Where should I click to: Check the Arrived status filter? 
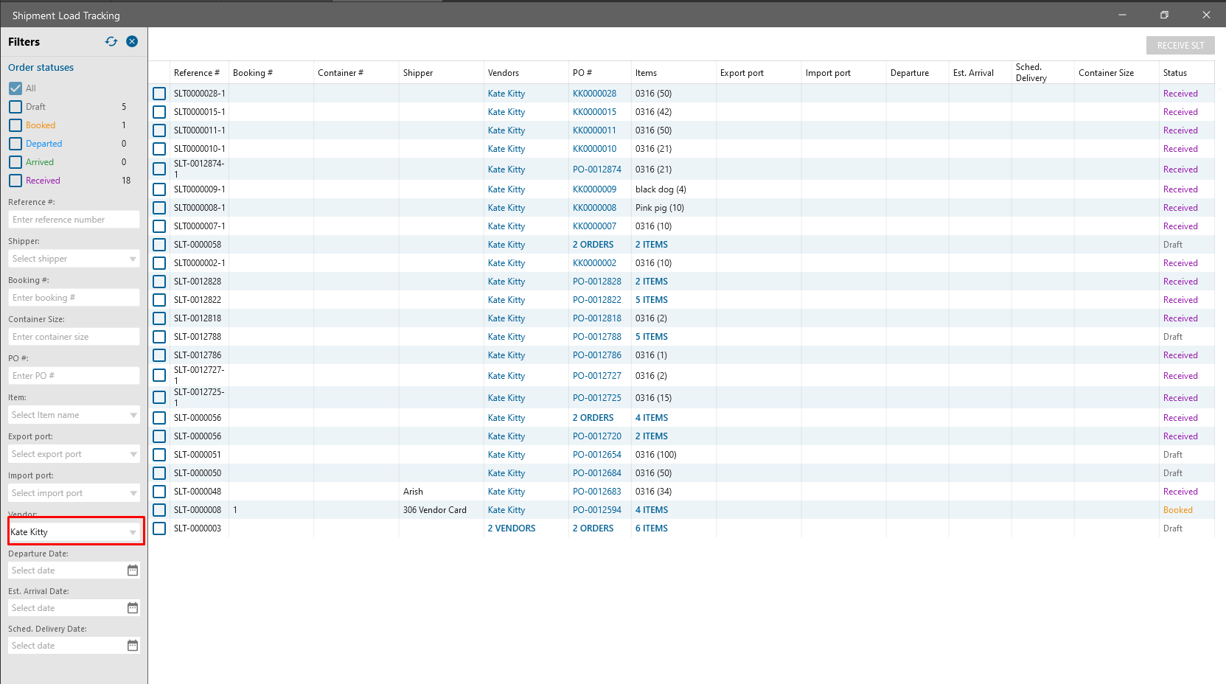coord(15,162)
